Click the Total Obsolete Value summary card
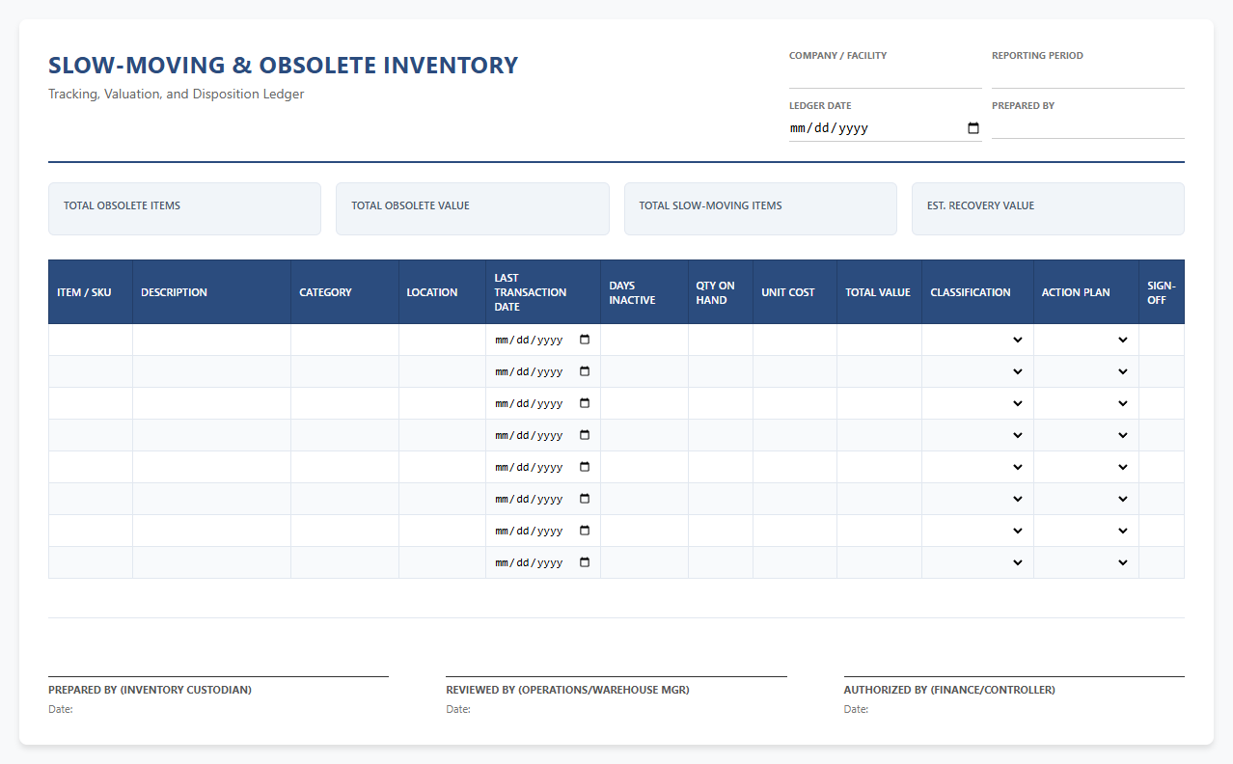1233x764 pixels. [x=473, y=208]
